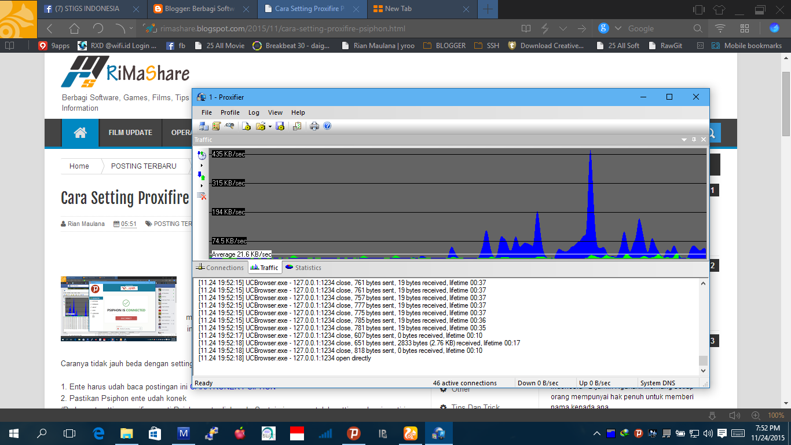This screenshot has width=791, height=445.
Task: Open Windows Store from the taskbar
Action: 155,433
